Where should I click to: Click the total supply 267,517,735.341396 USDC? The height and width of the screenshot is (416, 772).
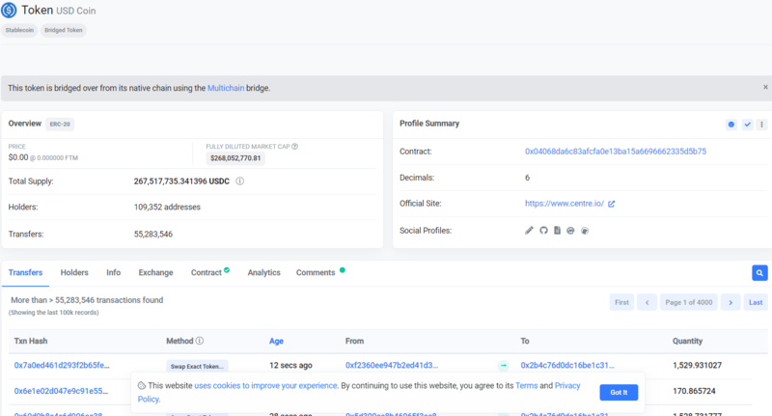point(181,181)
